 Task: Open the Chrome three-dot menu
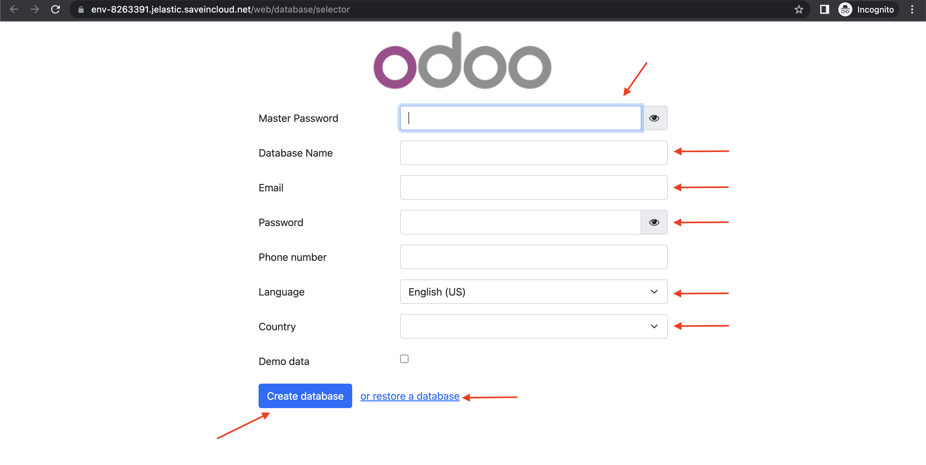912,9
